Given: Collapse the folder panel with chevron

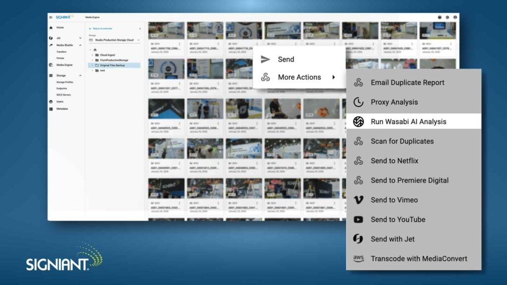Looking at the screenshot, I should pyautogui.click(x=140, y=29).
